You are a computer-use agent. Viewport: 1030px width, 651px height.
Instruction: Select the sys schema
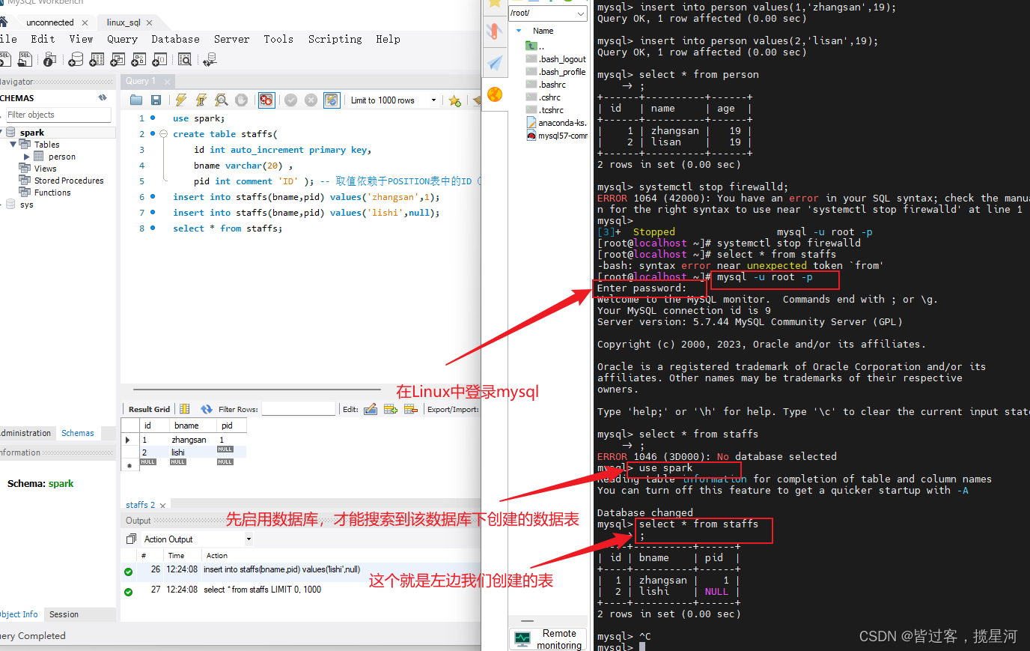click(x=26, y=205)
